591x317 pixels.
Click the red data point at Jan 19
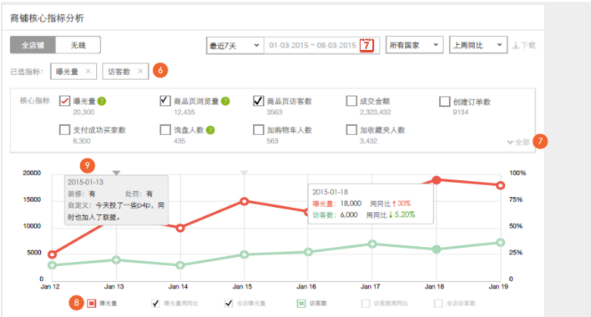(501, 185)
